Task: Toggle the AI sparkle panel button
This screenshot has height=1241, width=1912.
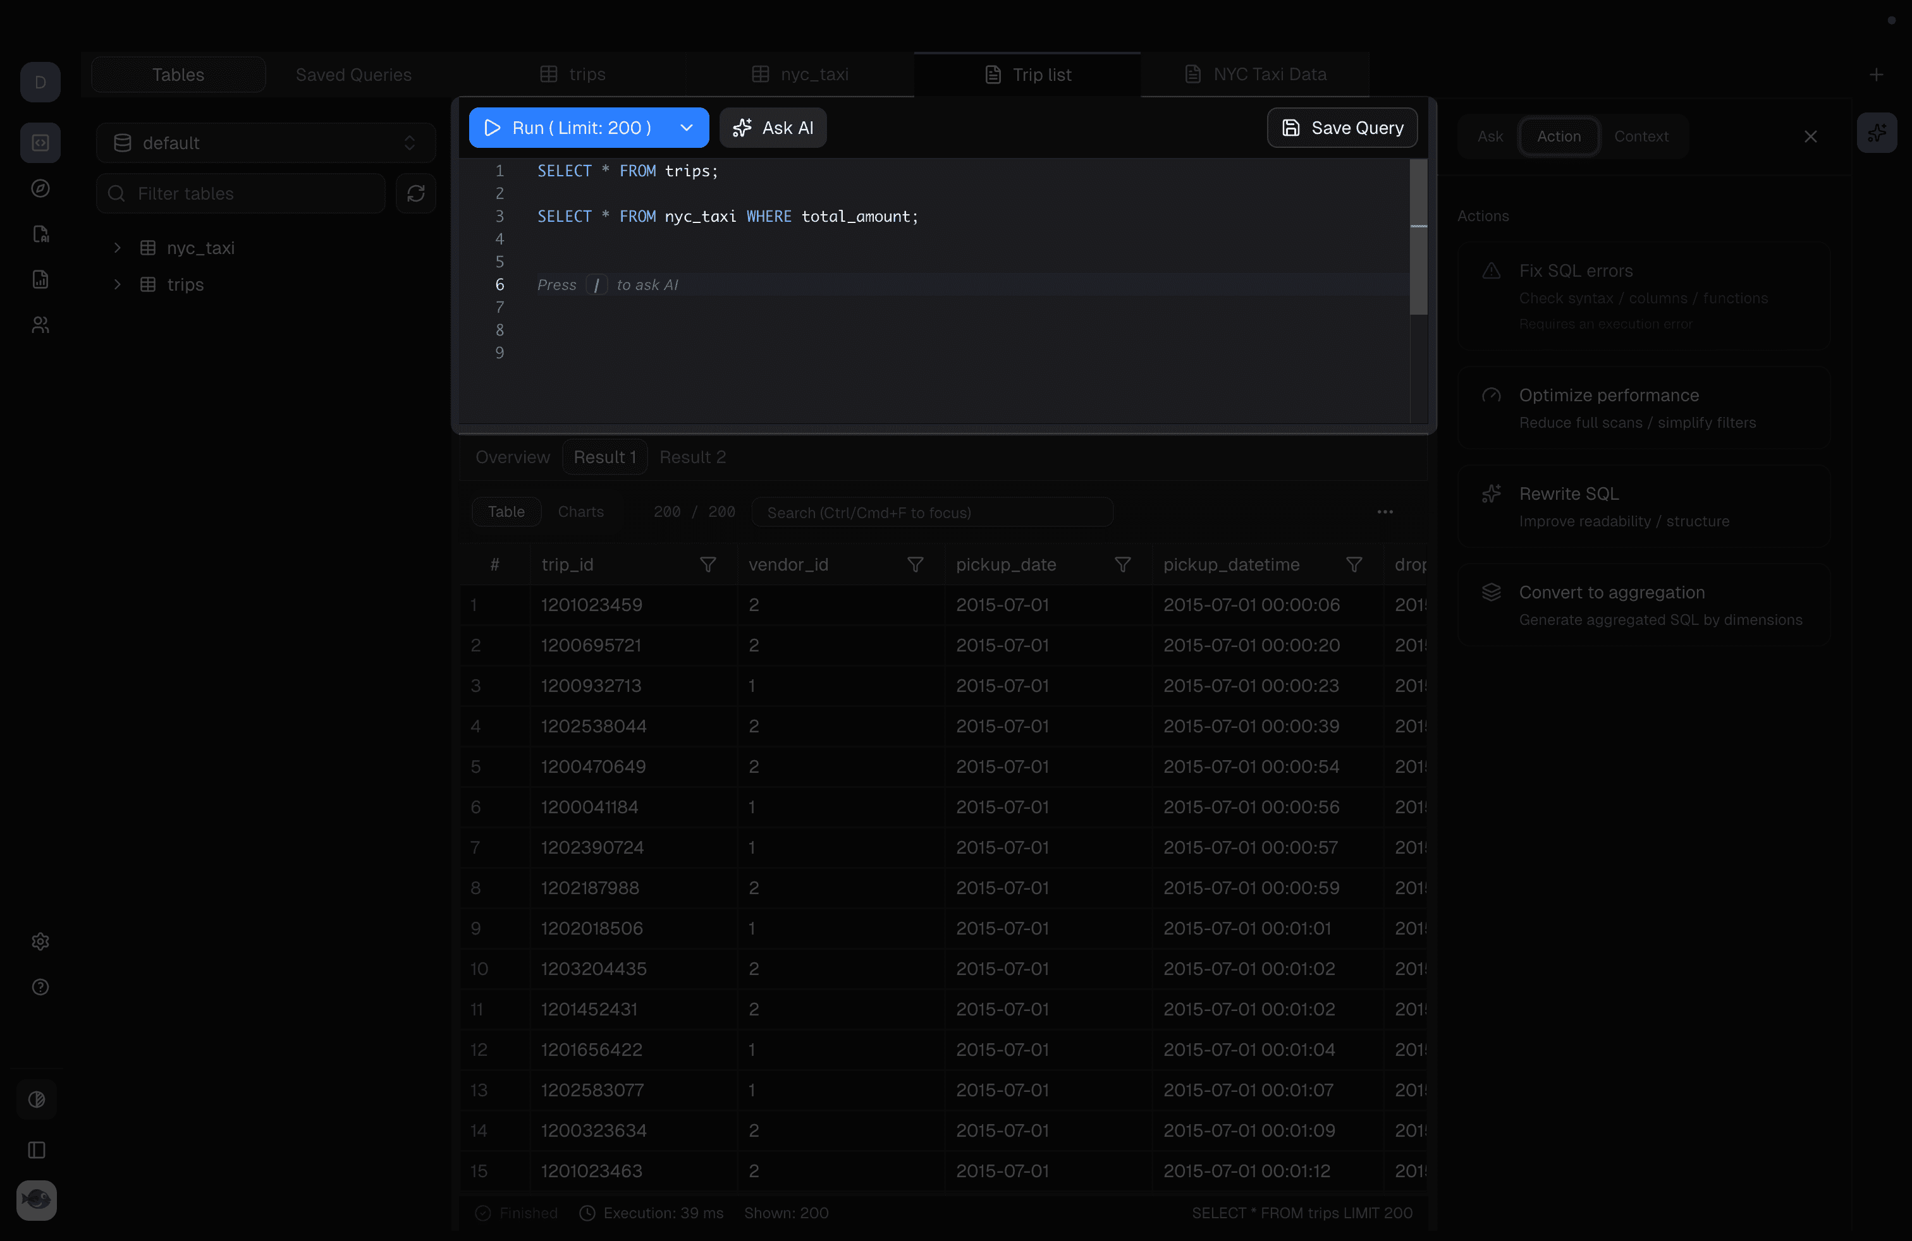Action: coord(1877,133)
